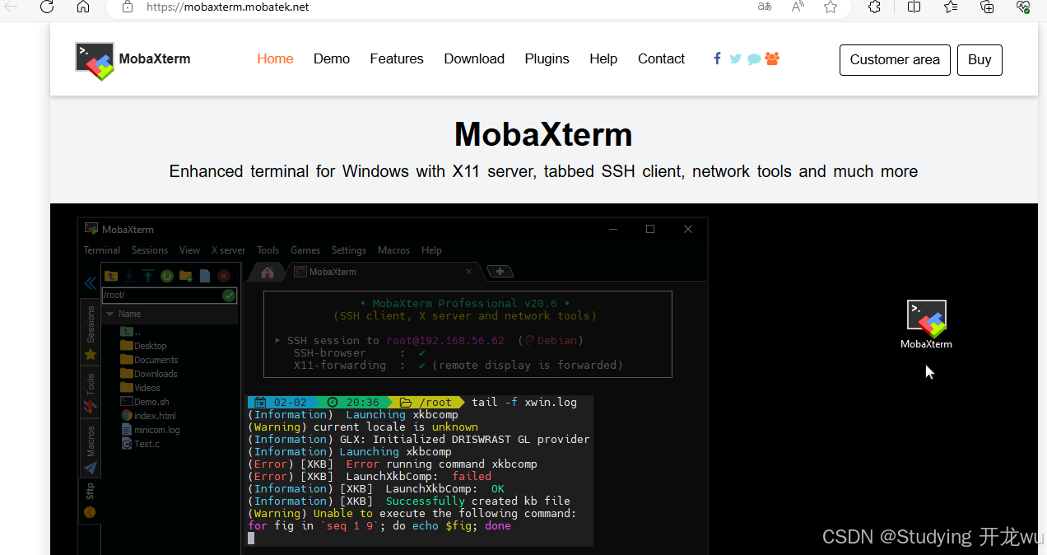1047x555 pixels.
Task: Open the Features page link
Action: pyautogui.click(x=397, y=58)
